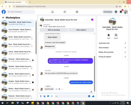Show hidden system tray icons
131x105 pixels.
tap(110, 103)
